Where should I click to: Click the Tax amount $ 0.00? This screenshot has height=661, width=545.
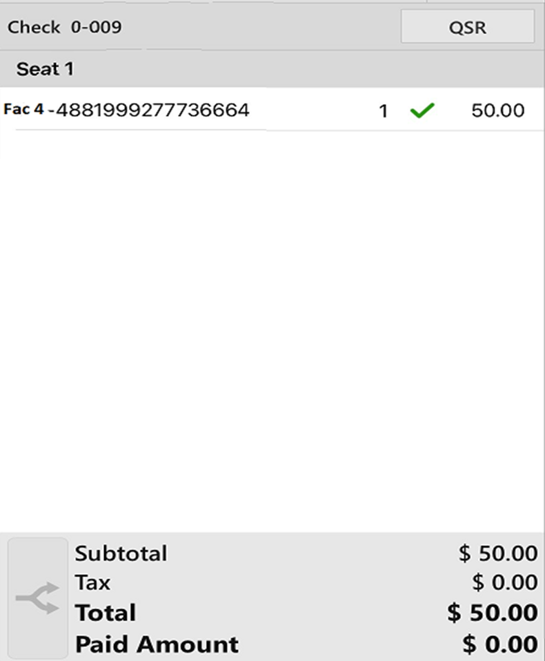click(504, 583)
